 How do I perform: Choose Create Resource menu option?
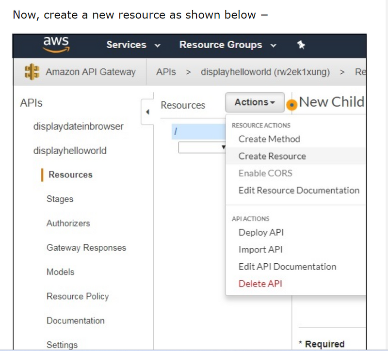point(272,156)
